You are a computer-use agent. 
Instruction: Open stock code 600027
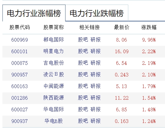pos(20,110)
